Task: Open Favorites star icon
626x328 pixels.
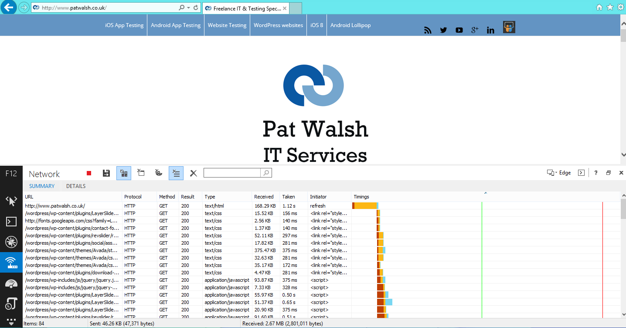Action: pyautogui.click(x=610, y=7)
